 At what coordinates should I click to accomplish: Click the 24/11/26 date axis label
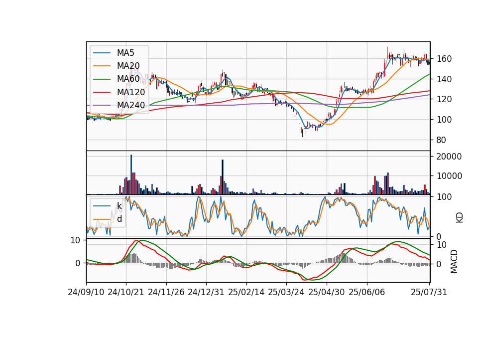coord(166,292)
